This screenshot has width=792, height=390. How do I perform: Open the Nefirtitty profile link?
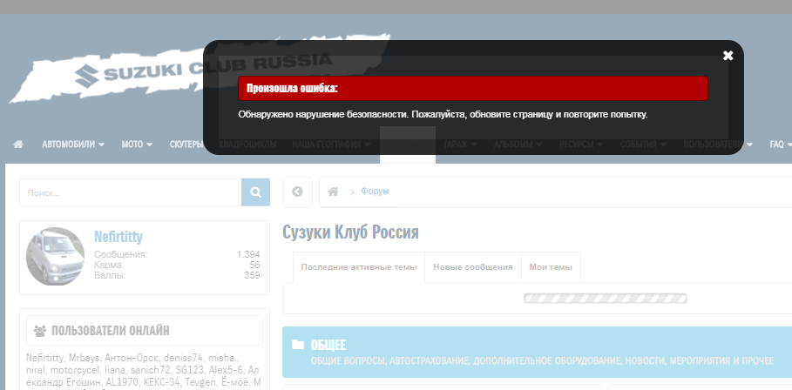click(x=118, y=237)
